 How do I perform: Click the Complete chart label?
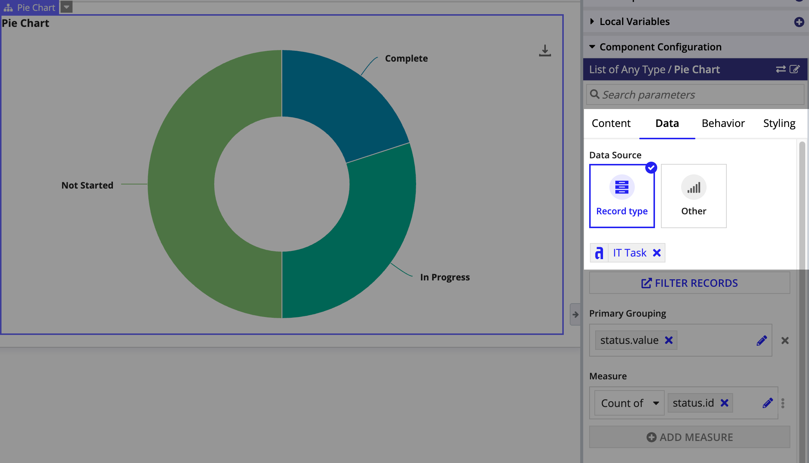406,59
